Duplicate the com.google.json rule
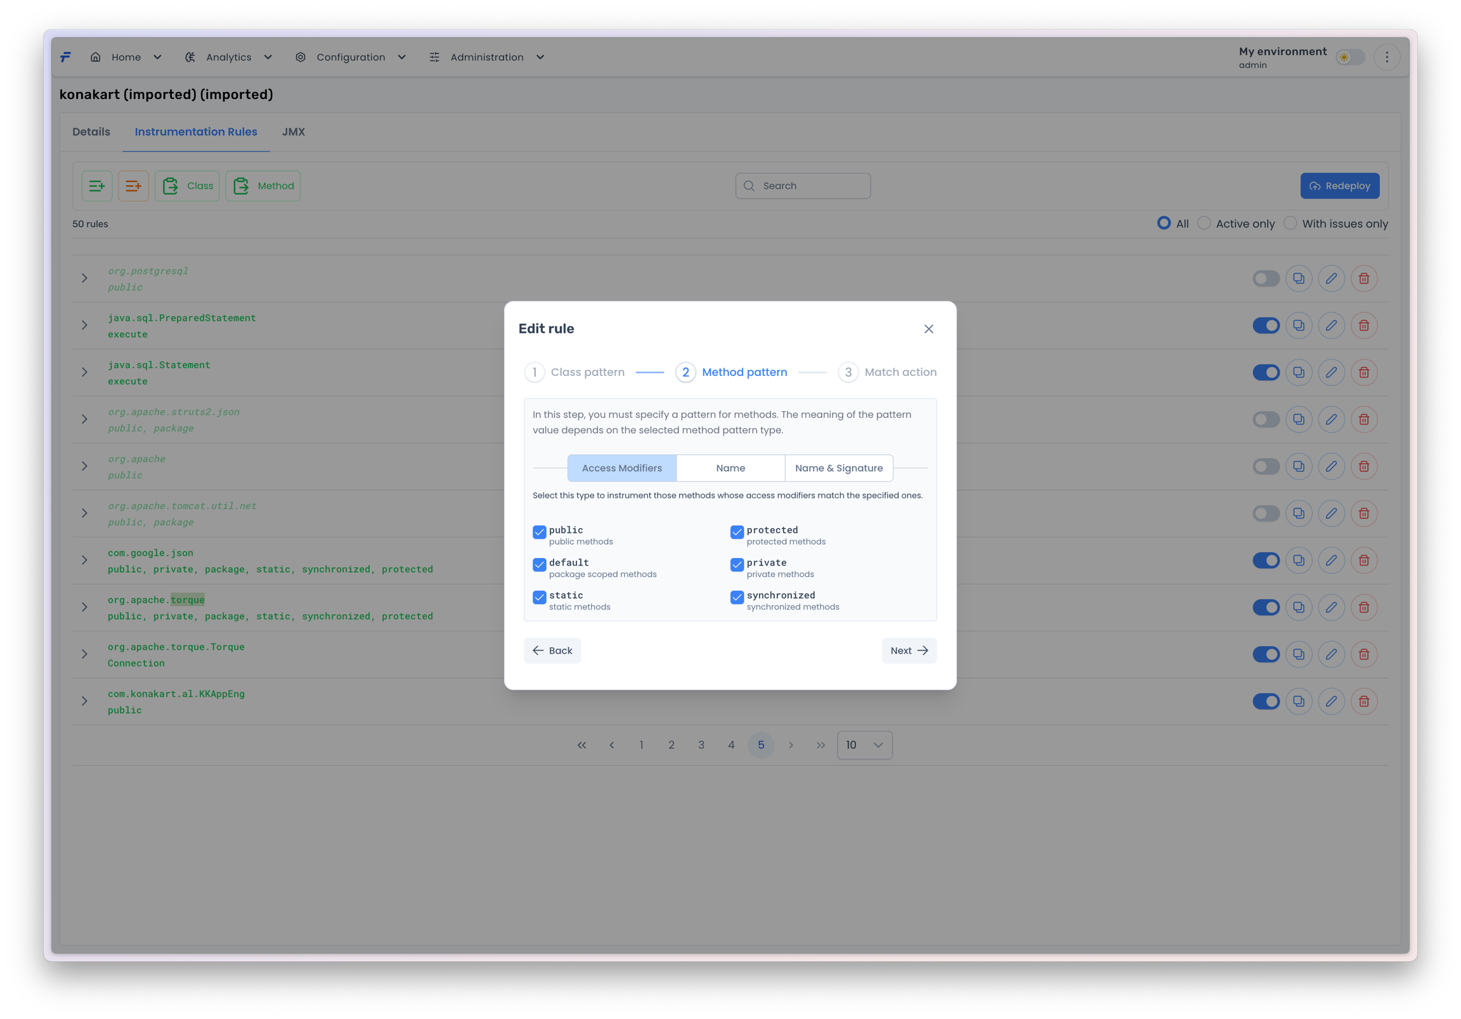 1298,560
